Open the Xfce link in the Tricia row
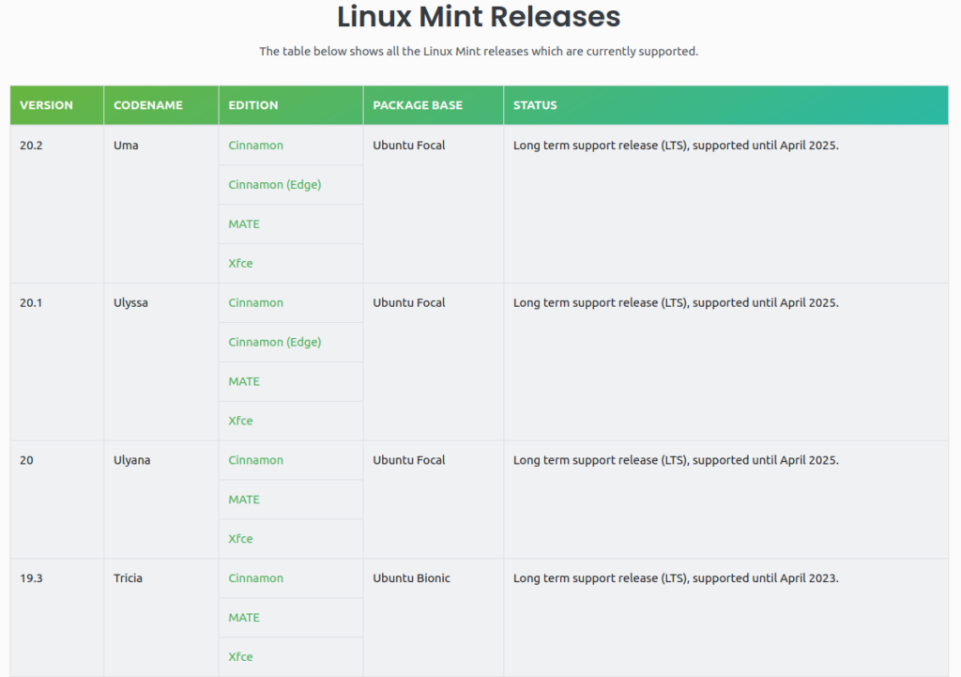Screen dimensions: 961x677 (x=240, y=657)
